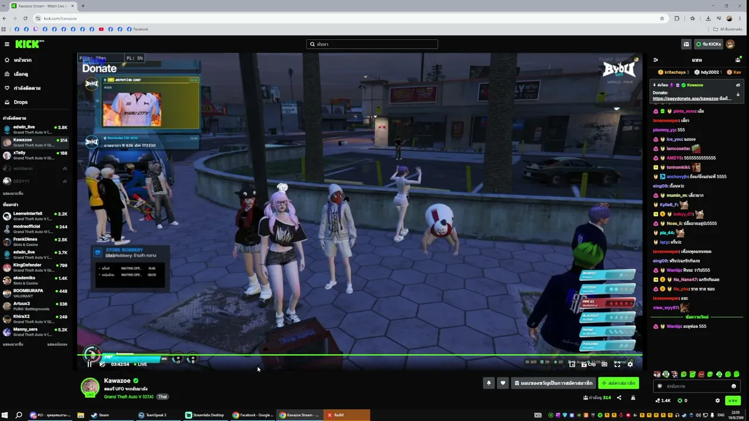The width and height of the screenshot is (749, 421).
Task: Click the green subscribe button
Action: (x=618, y=383)
